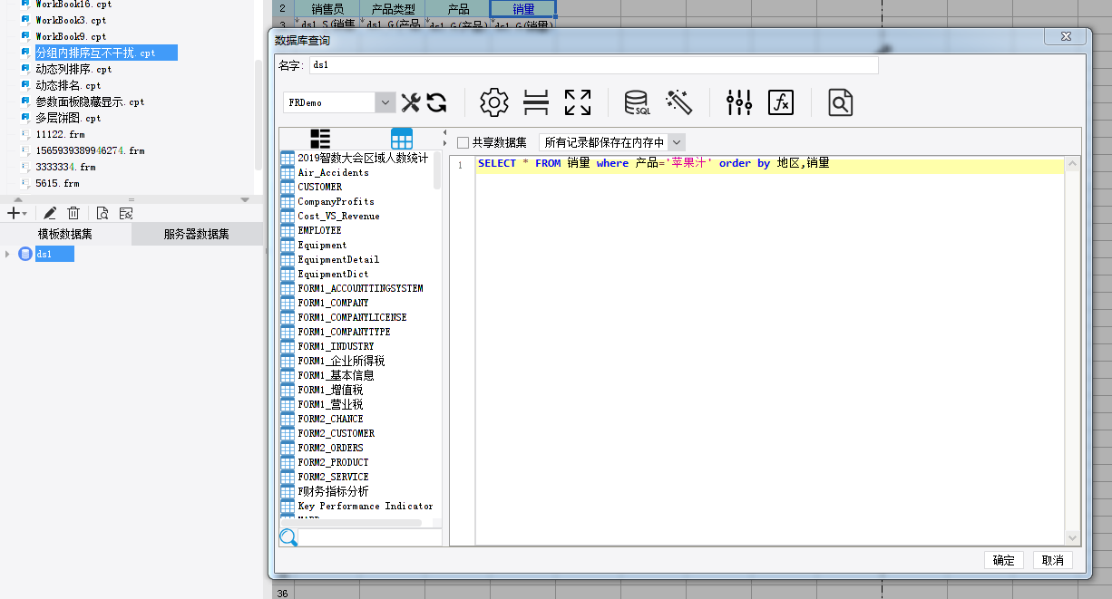The width and height of the screenshot is (1112, 599).
Task: Click the 确定 button
Action: click(x=1004, y=560)
